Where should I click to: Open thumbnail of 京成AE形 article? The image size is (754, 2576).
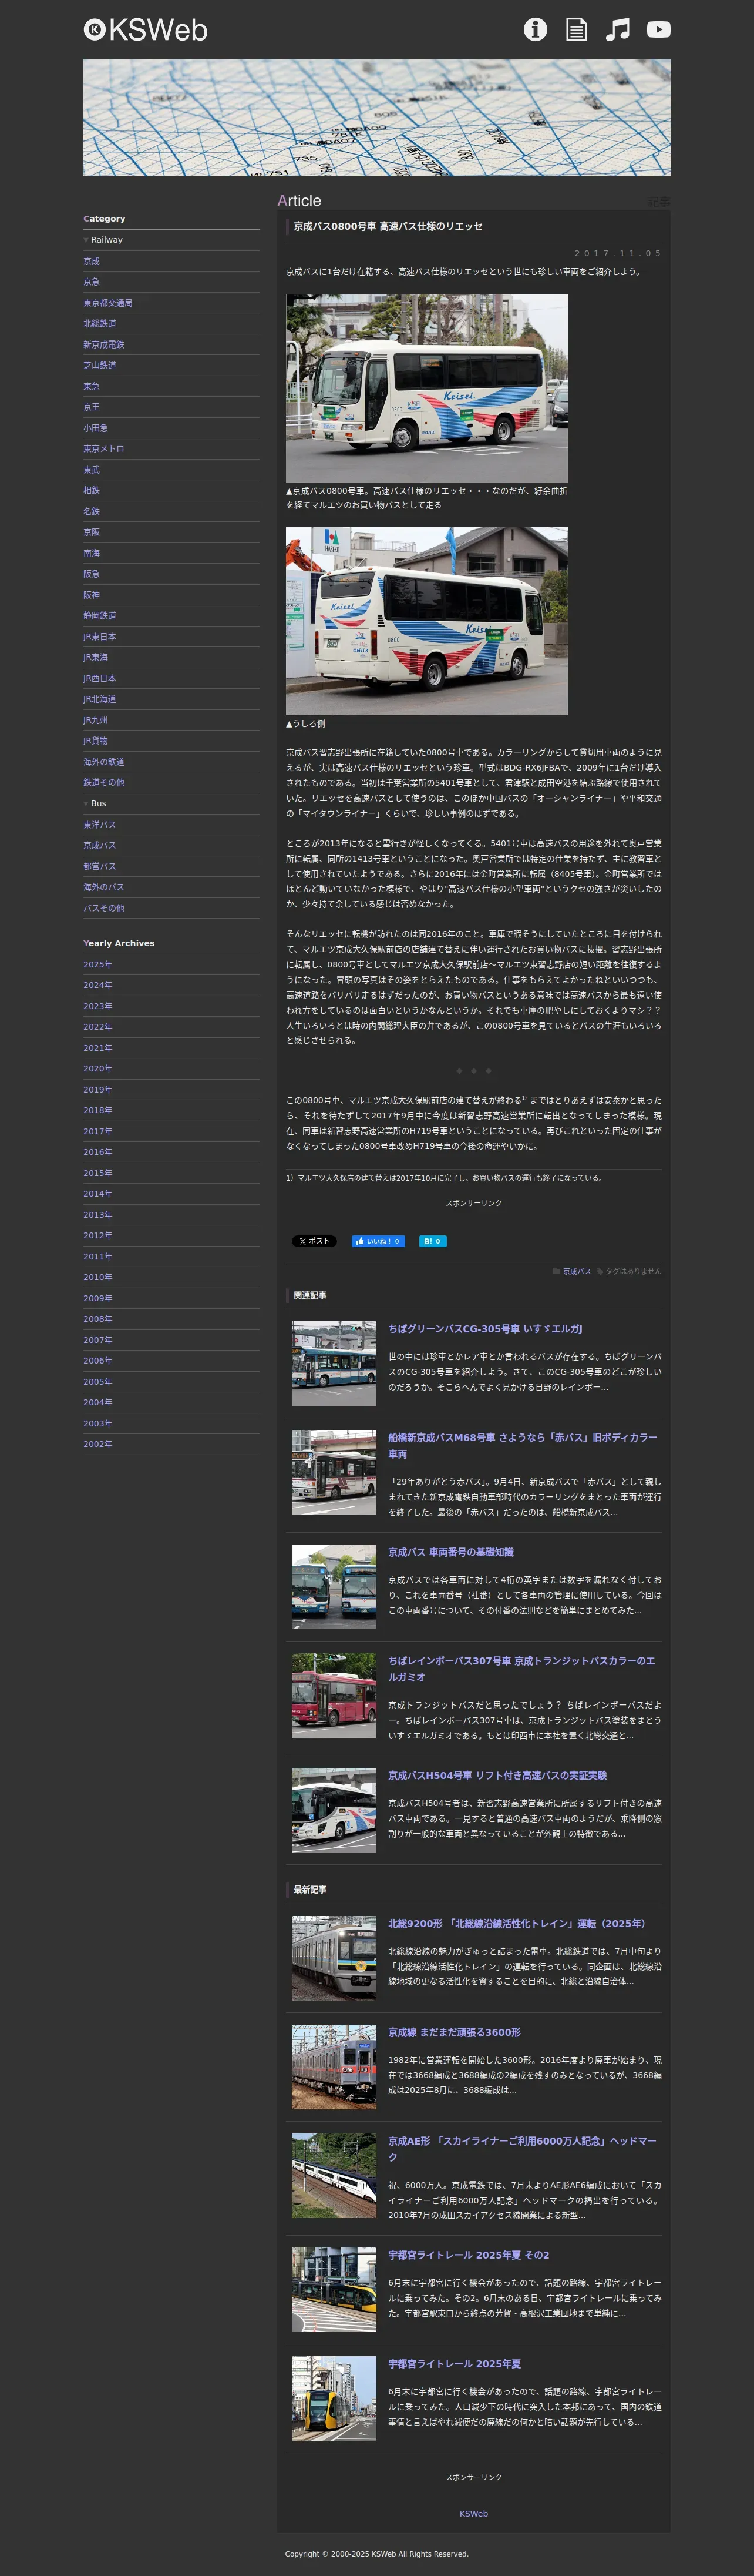point(334,2176)
